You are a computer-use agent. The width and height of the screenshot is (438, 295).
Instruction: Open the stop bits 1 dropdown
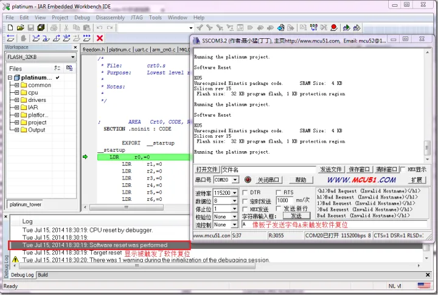tap(234, 209)
